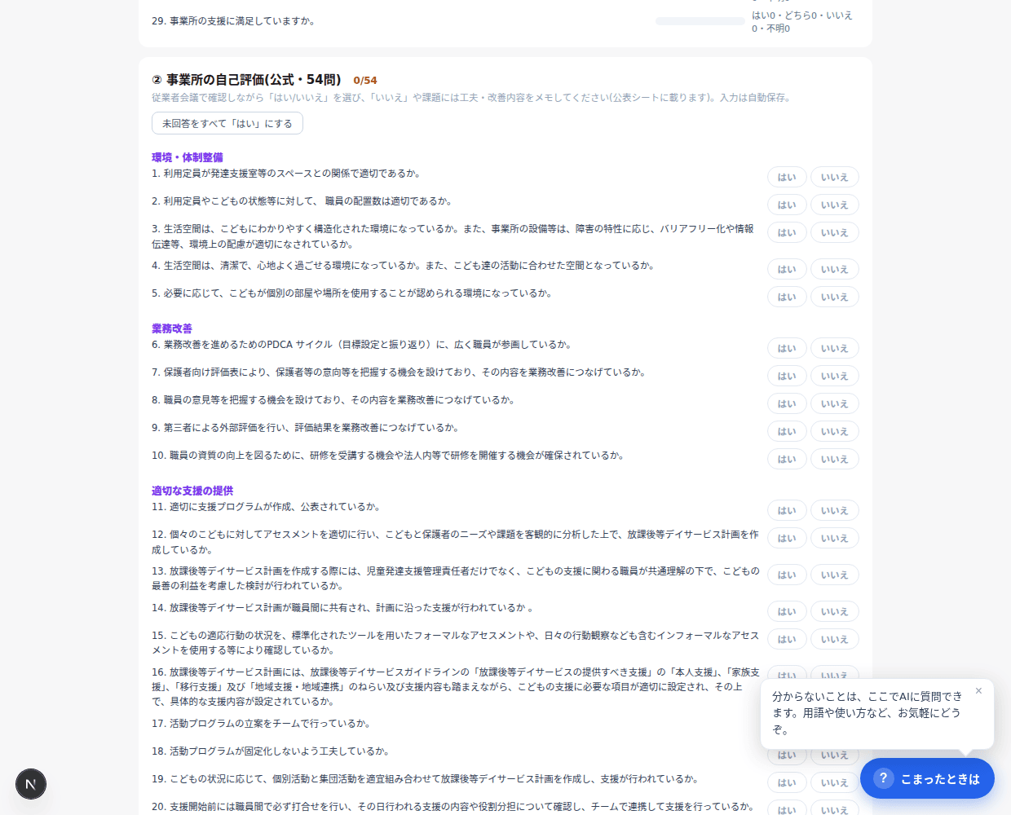Viewport: 1011px width, 815px height.
Task: Pick はい for question 5 個別の部屋
Action: [787, 297]
